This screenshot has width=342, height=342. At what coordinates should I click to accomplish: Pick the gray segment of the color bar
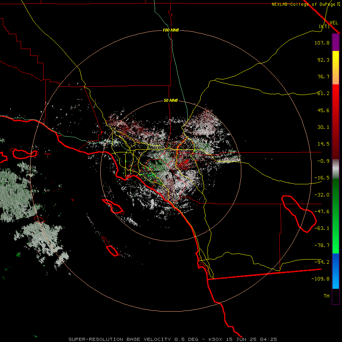tap(336, 169)
